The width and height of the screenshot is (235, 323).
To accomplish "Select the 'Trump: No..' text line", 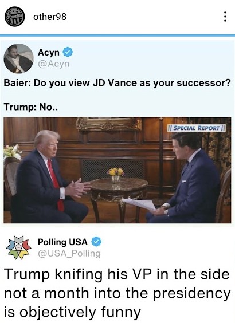I will (x=31, y=107).
